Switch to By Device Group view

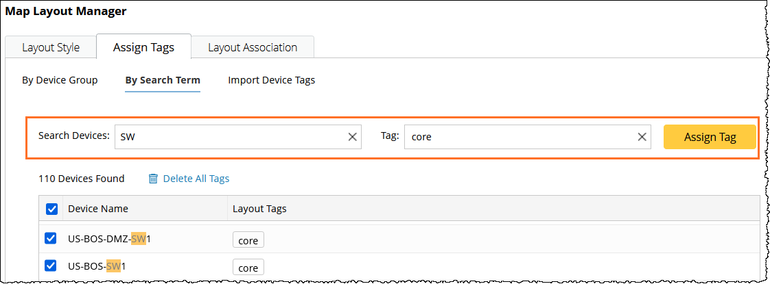coord(60,80)
